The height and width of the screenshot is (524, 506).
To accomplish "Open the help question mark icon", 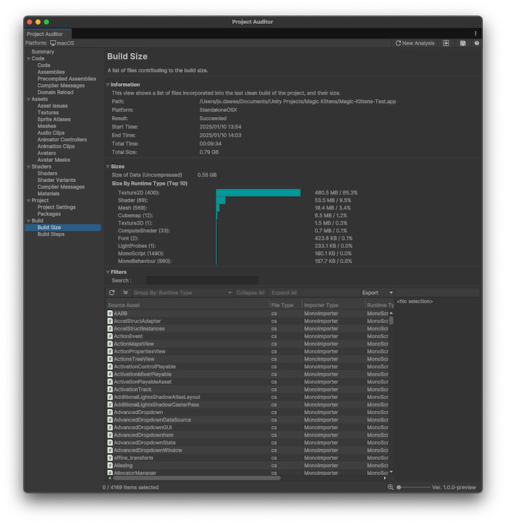I will [x=477, y=43].
